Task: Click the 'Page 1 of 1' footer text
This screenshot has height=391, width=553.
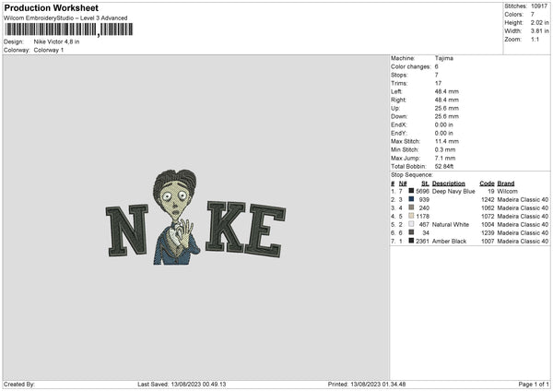Action: pyautogui.click(x=534, y=385)
